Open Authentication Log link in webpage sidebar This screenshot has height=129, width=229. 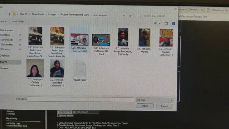click(x=17, y=126)
